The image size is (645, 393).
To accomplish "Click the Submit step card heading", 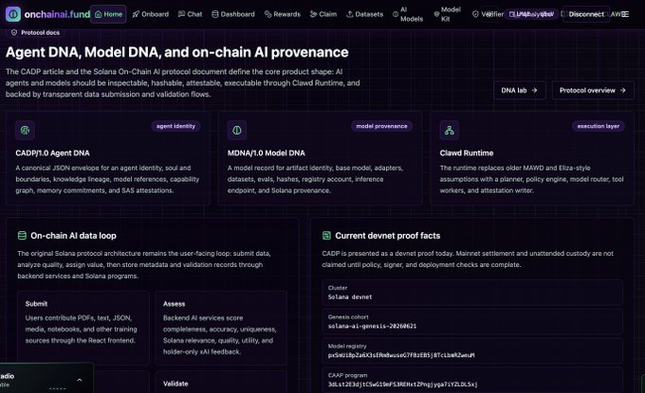I will tap(36, 304).
